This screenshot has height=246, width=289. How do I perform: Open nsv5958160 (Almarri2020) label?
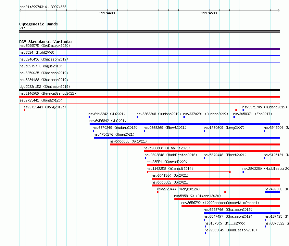coord(197,196)
